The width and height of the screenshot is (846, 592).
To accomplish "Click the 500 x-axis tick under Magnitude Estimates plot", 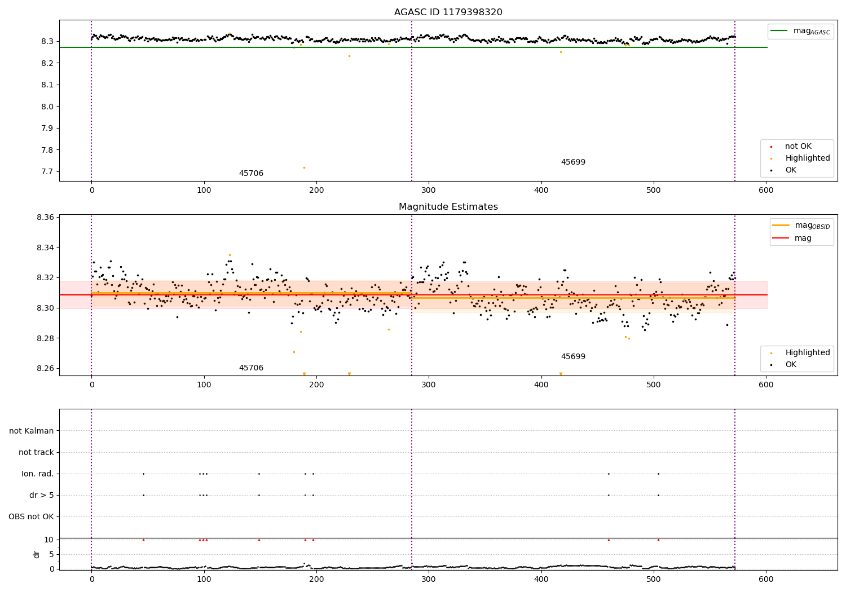I will tap(654, 385).
